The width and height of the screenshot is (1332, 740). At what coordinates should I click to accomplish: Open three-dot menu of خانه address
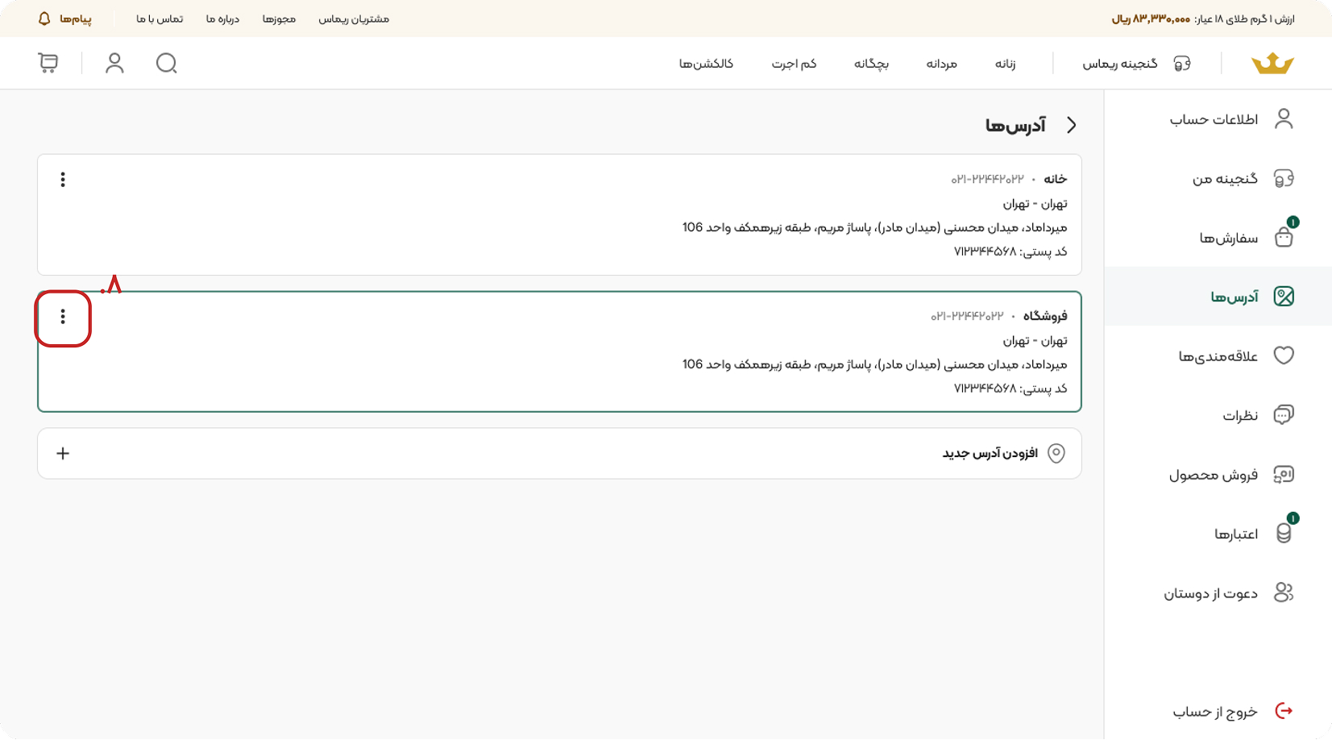coord(63,179)
